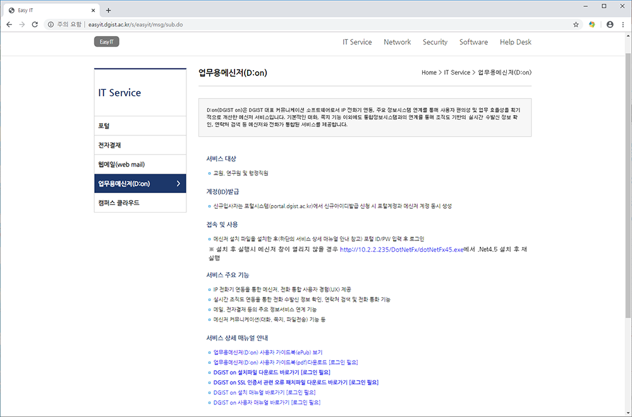Image resolution: width=632 pixels, height=417 pixels.
Task: Click the Home breadcrumb link
Action: point(428,72)
